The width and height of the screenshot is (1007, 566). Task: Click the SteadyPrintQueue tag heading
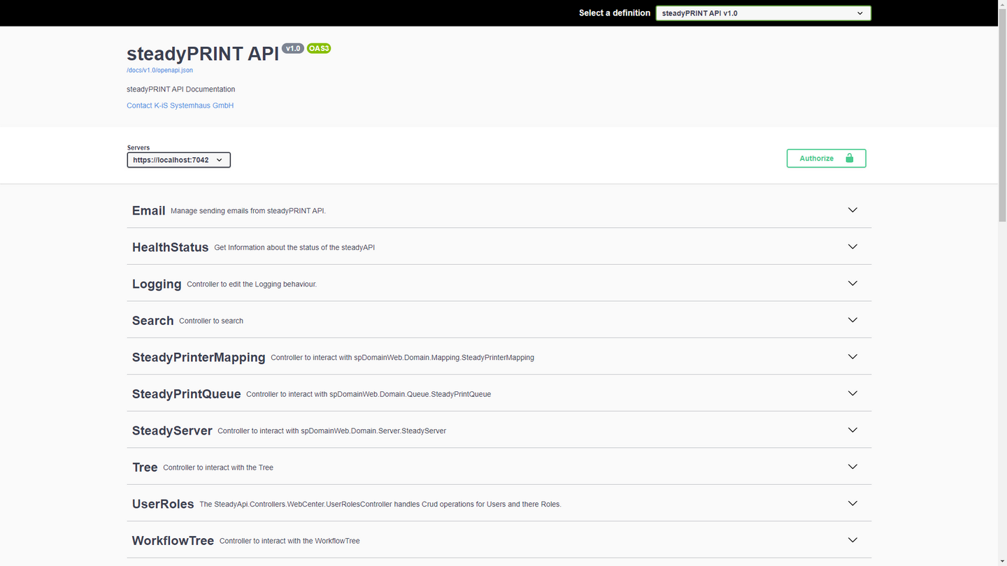(186, 394)
